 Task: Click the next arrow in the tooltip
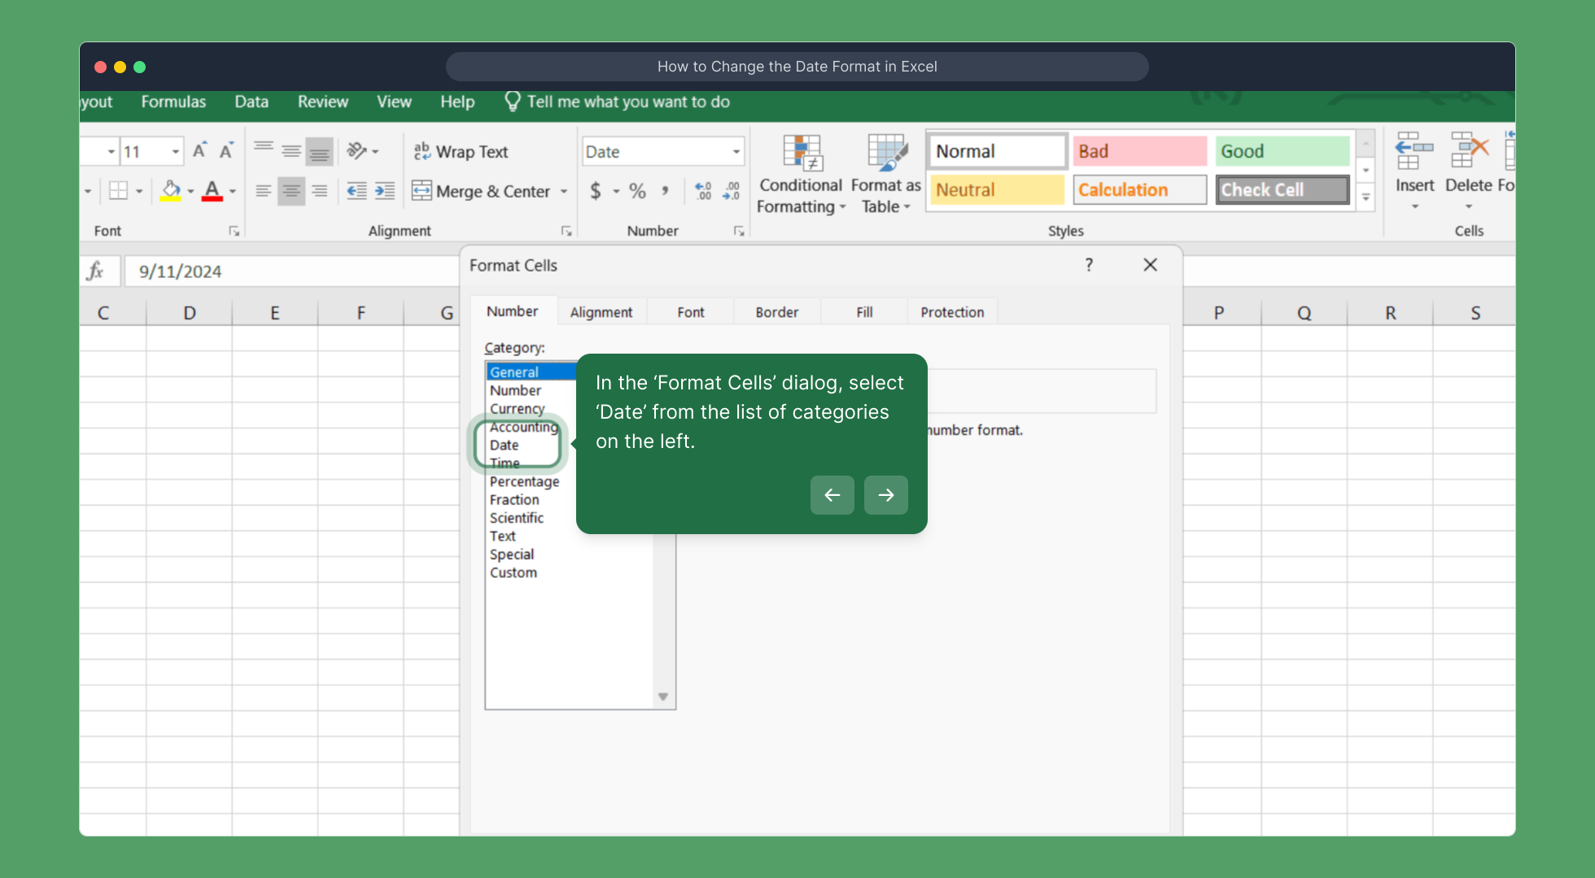(x=885, y=494)
